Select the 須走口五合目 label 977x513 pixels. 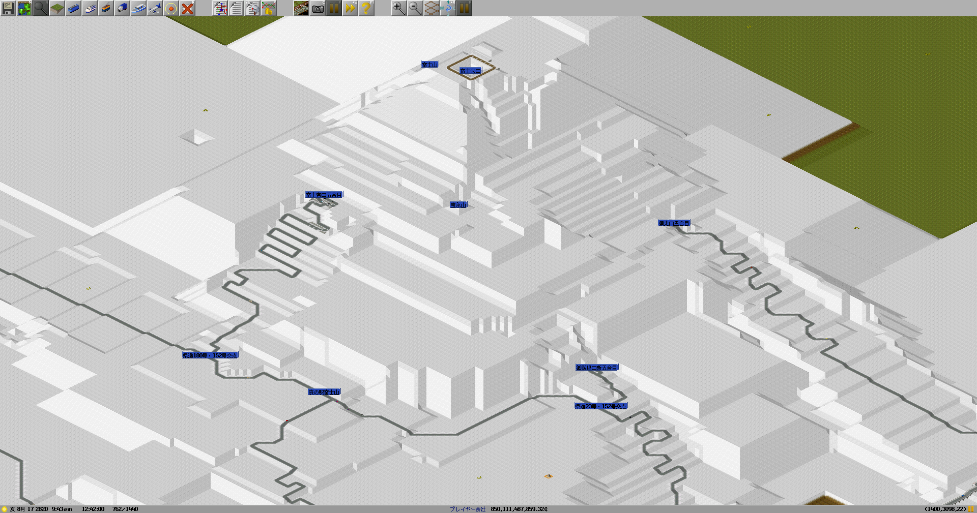tap(674, 223)
